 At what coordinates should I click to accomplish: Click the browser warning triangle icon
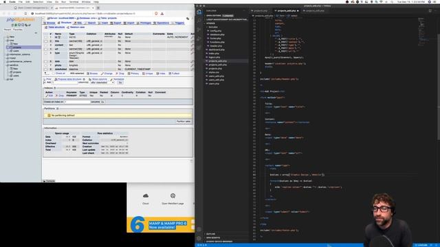coord(162,14)
